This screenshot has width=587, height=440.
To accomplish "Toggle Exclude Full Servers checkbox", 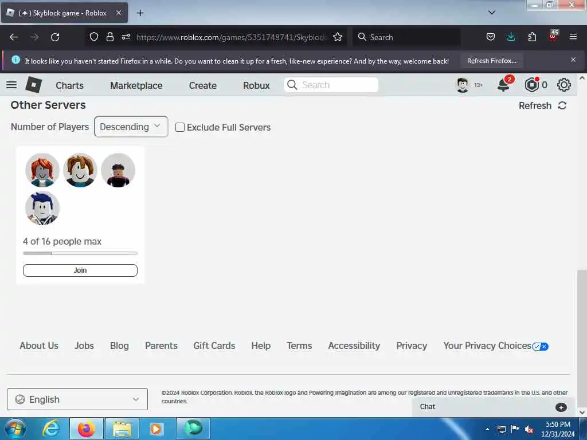I will [x=180, y=127].
